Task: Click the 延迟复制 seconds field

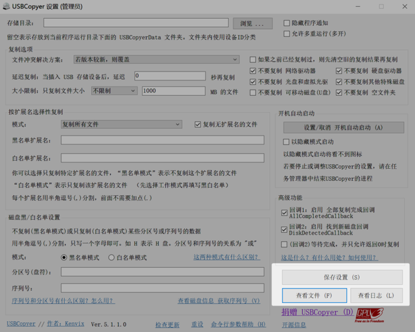Action: (170, 76)
